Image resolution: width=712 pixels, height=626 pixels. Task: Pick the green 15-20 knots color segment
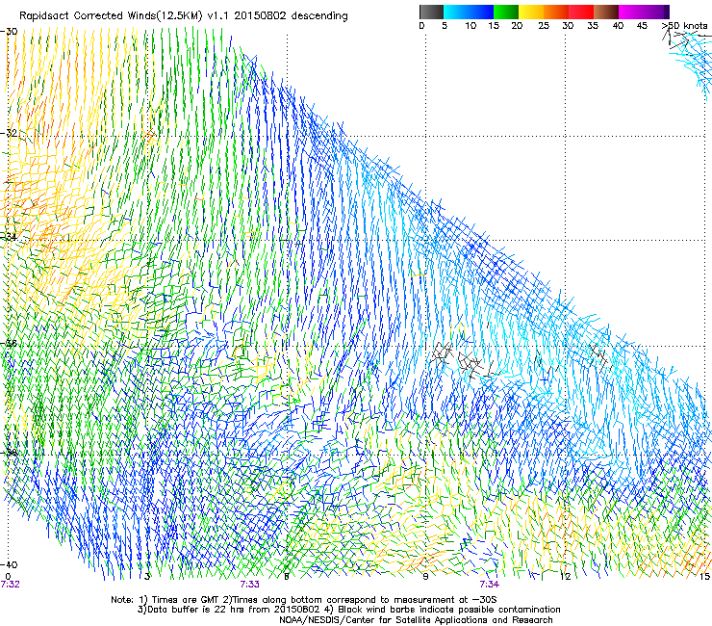pyautogui.click(x=506, y=12)
